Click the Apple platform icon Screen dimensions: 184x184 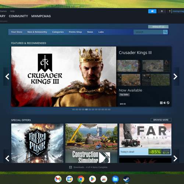click(164, 103)
